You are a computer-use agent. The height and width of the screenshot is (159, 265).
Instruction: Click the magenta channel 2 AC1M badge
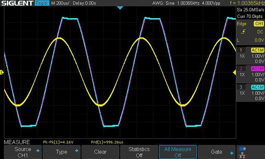click(x=258, y=69)
